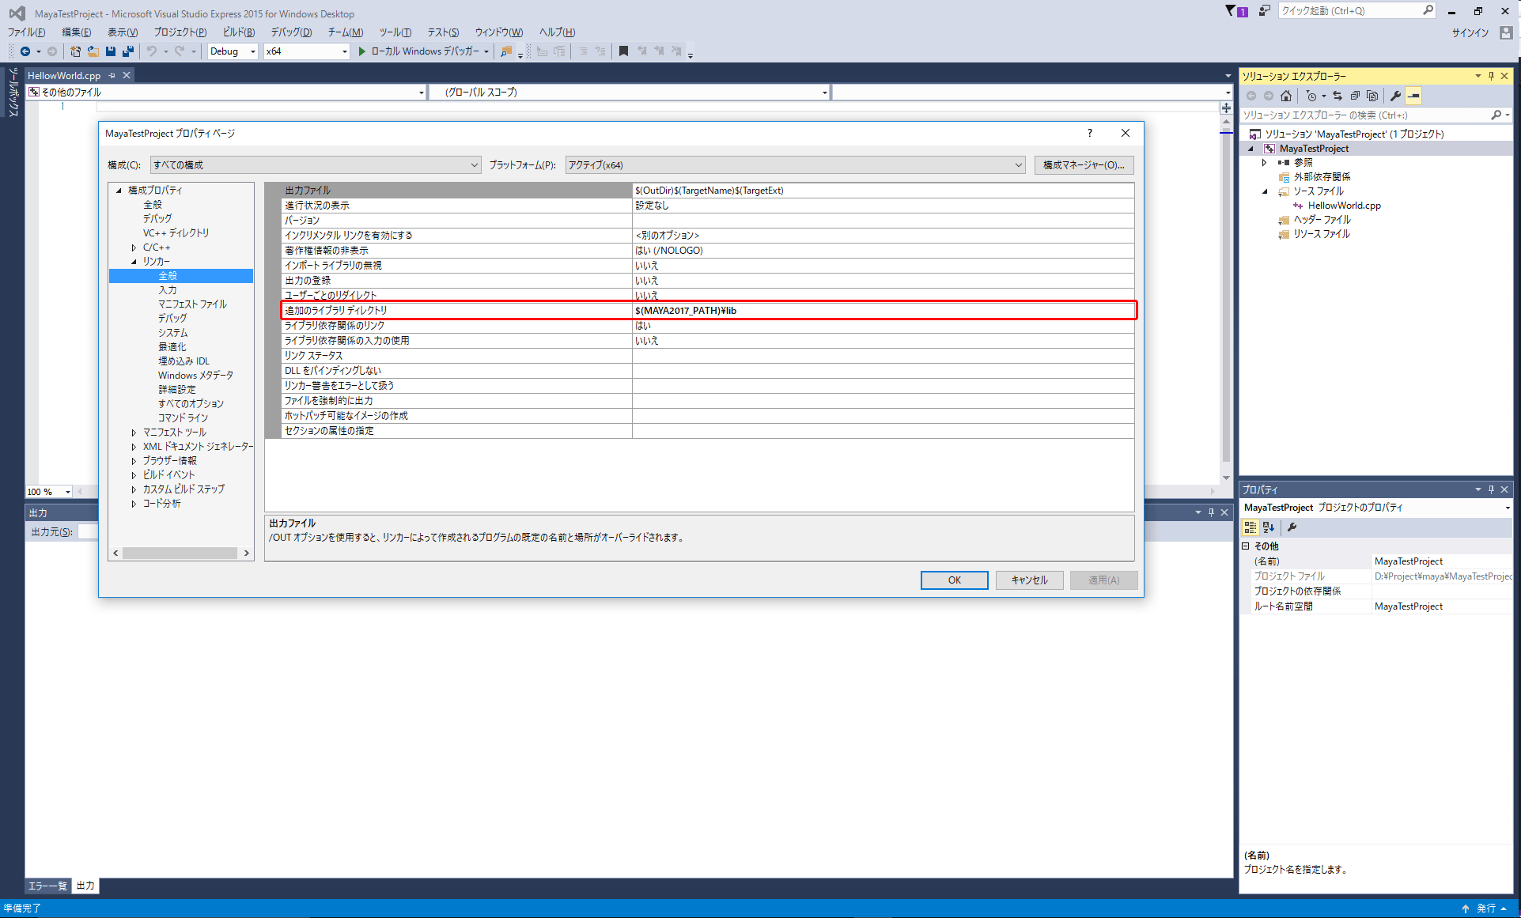The width and height of the screenshot is (1521, 918).
Task: Open the 構成 configuration dropdown
Action: click(x=315, y=164)
